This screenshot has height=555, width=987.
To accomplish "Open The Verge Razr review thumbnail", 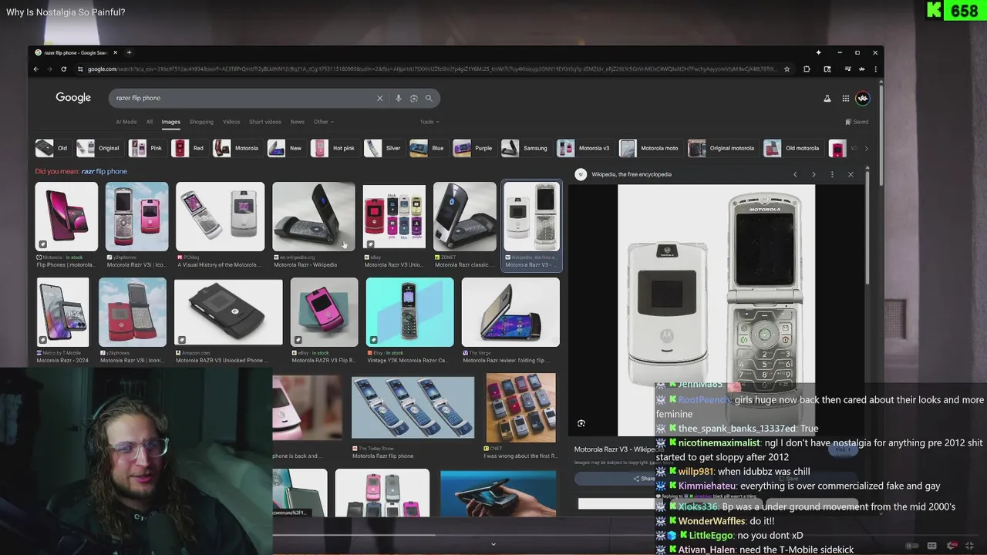I will click(x=510, y=311).
